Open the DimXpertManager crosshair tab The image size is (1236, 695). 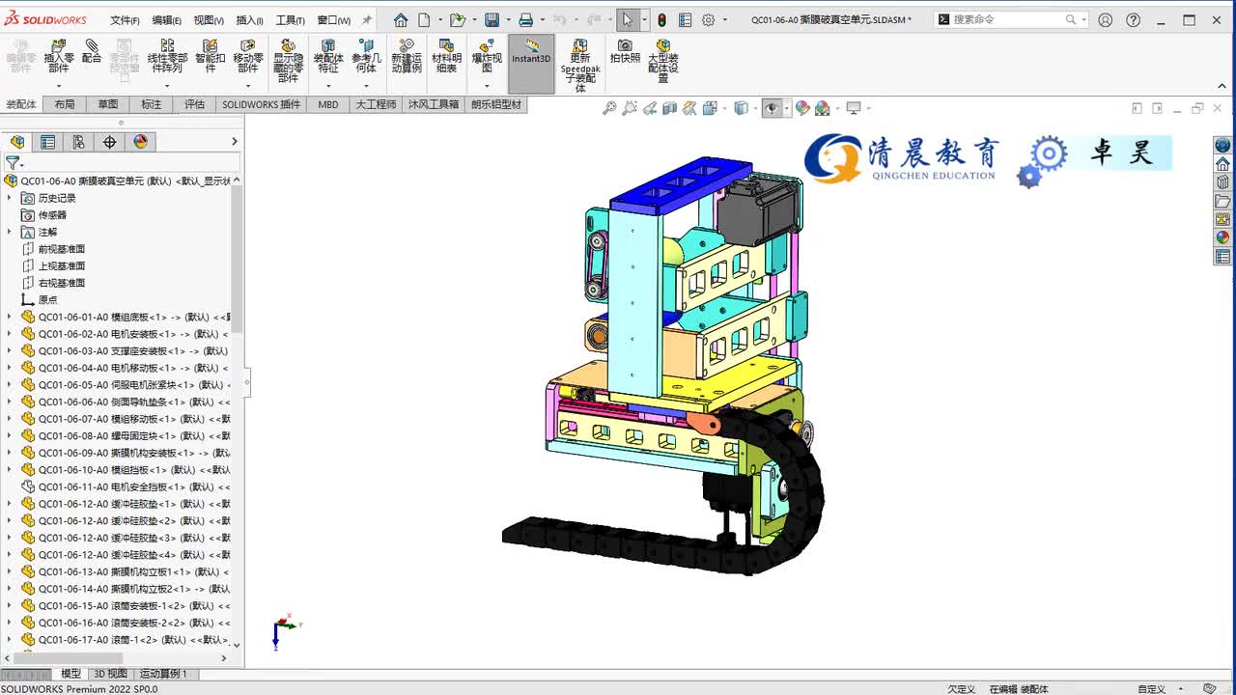click(x=109, y=142)
